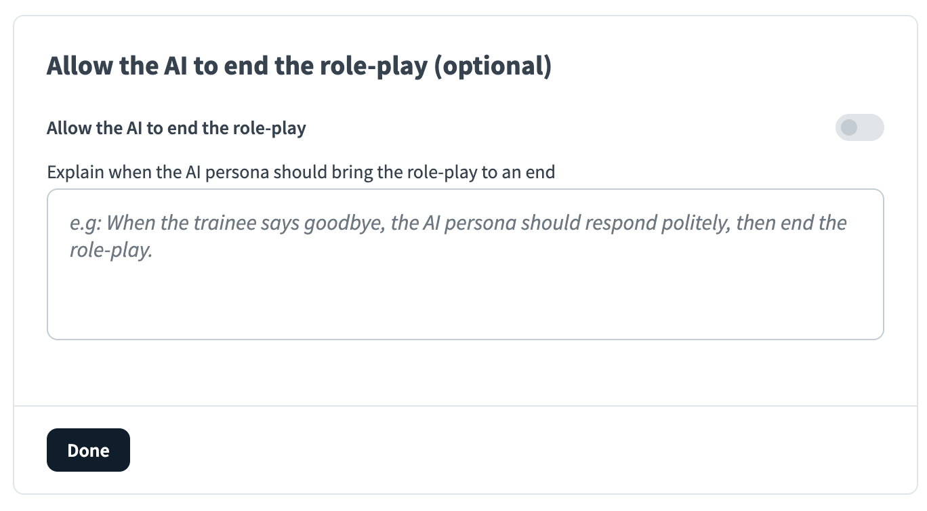
Task: Click the 'Allow the AI to end the role-play' label
Action: (x=176, y=128)
